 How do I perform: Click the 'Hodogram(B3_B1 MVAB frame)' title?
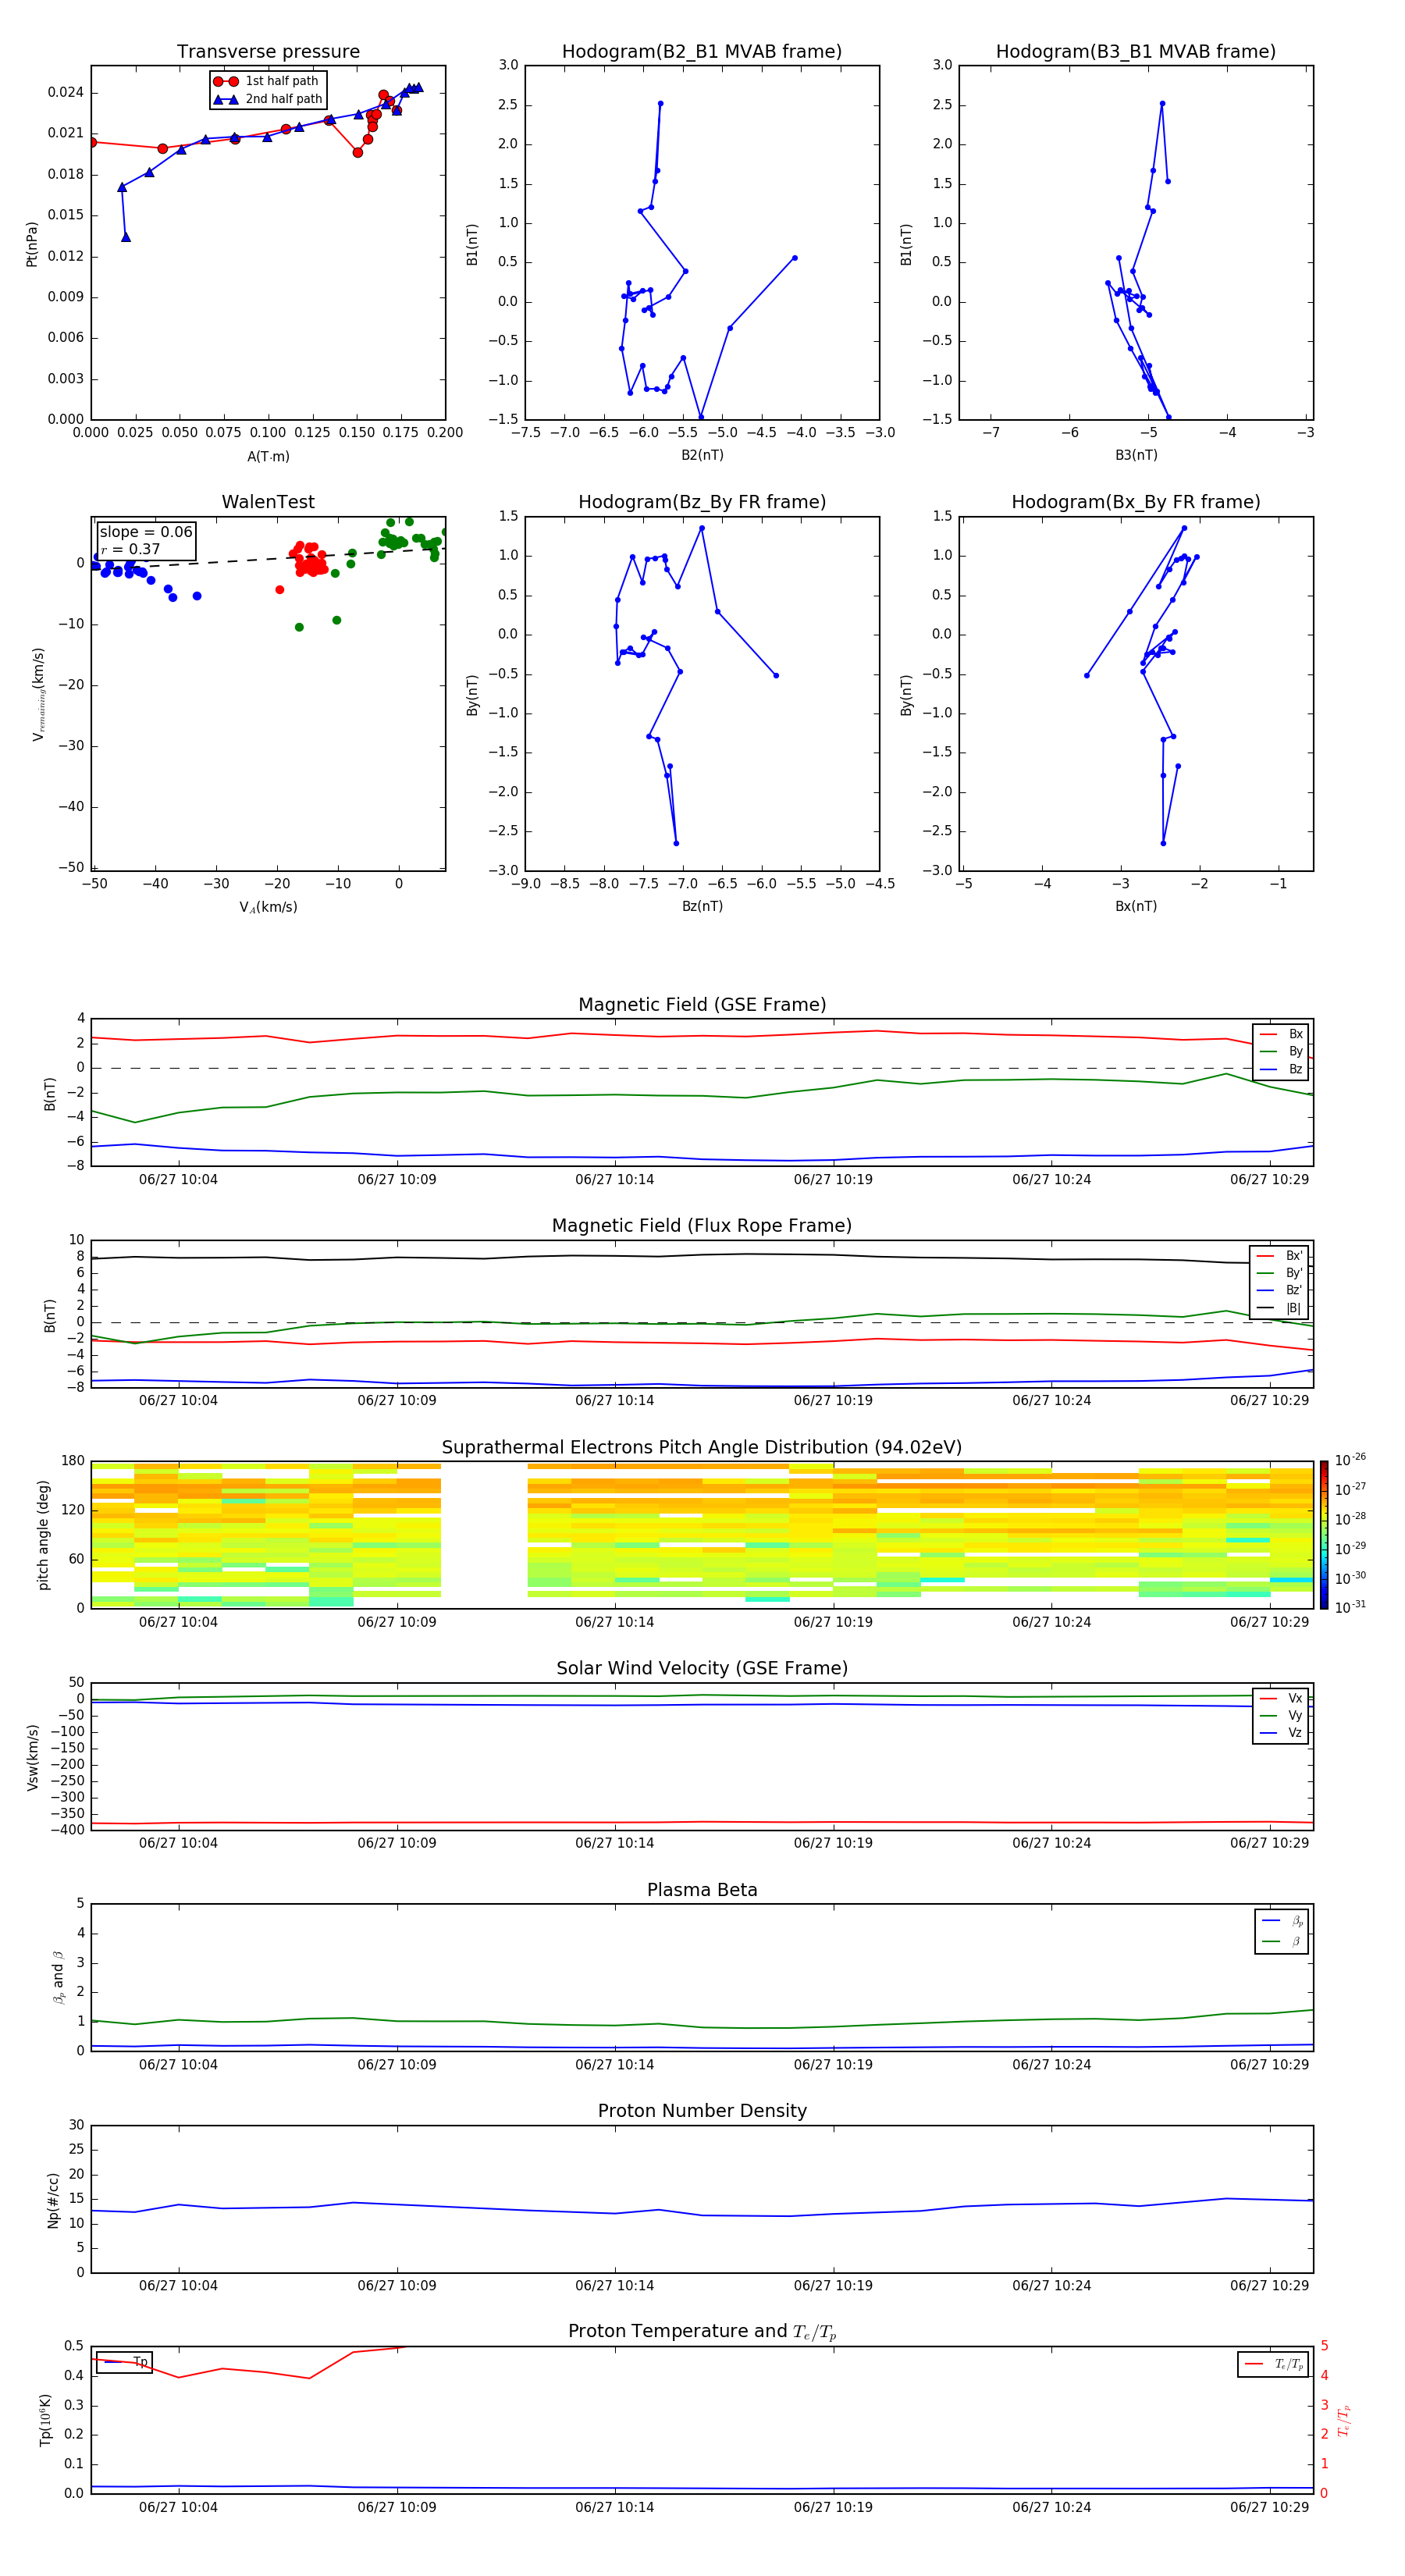coord(1136,52)
